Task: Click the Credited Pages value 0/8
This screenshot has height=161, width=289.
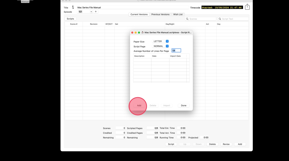Action: (x=152, y=133)
